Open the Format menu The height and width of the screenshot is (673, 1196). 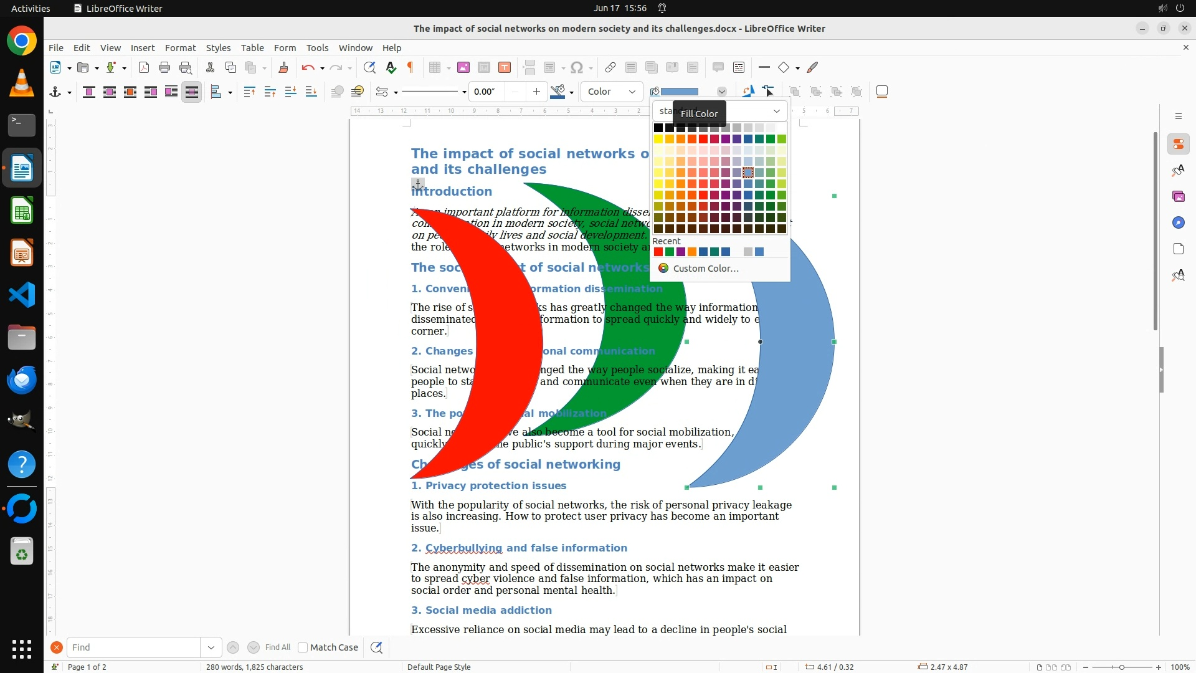click(180, 47)
